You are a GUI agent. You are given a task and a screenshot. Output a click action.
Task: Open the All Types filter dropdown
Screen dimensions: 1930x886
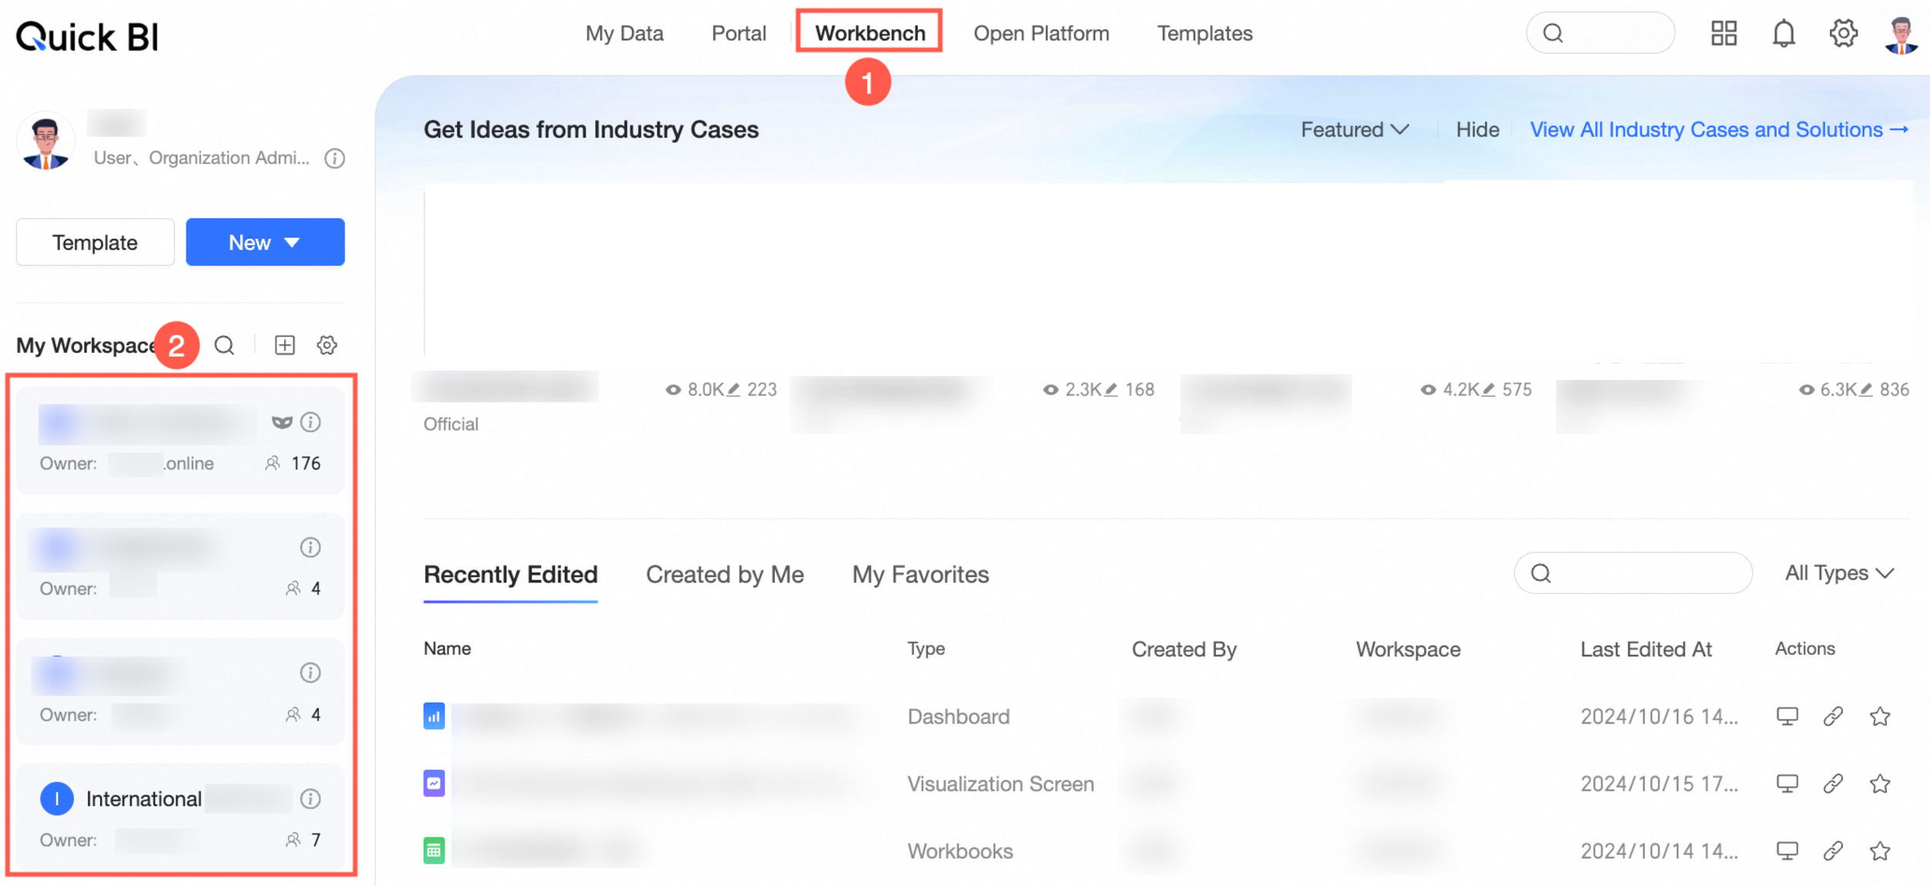point(1839,573)
